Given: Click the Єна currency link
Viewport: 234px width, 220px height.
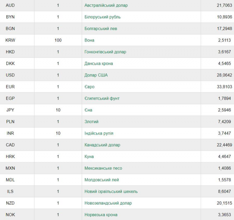Looking at the screenshot, I should pyautogui.click(x=88, y=110).
